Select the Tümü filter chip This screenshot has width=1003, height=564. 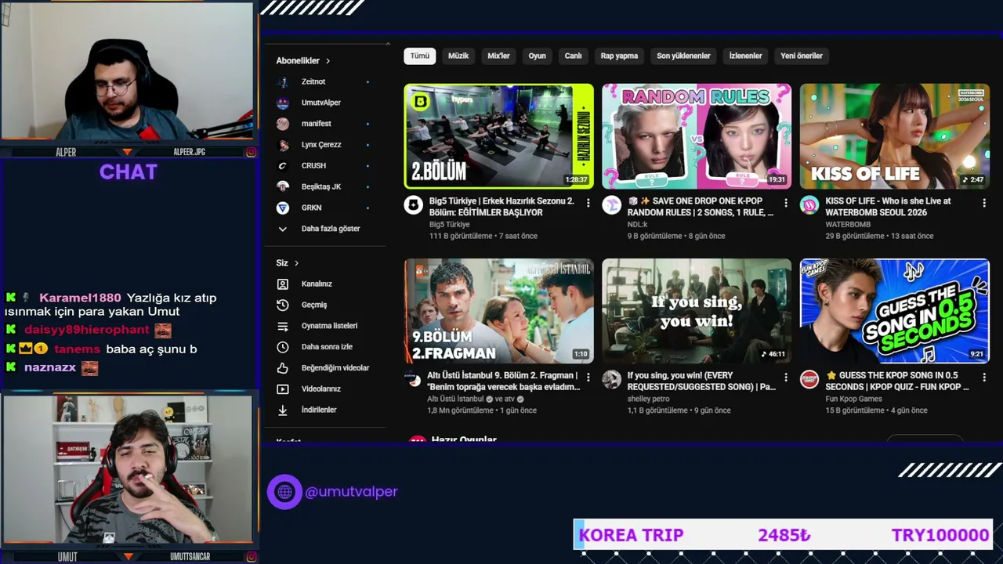[x=420, y=56]
